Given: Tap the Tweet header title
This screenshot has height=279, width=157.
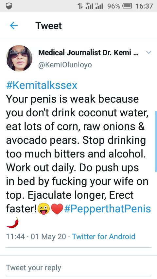Looking at the screenshot, I should [48, 26].
